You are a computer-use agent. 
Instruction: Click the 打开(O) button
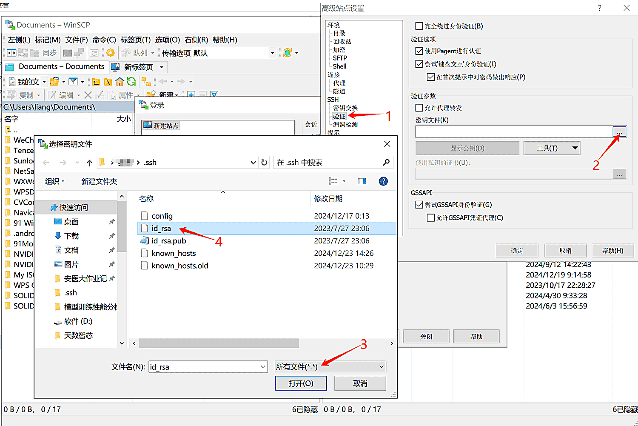pos(301,383)
